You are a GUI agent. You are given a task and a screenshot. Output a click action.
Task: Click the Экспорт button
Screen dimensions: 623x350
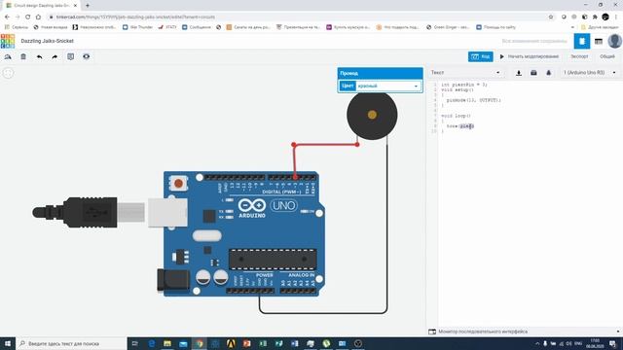(579, 56)
